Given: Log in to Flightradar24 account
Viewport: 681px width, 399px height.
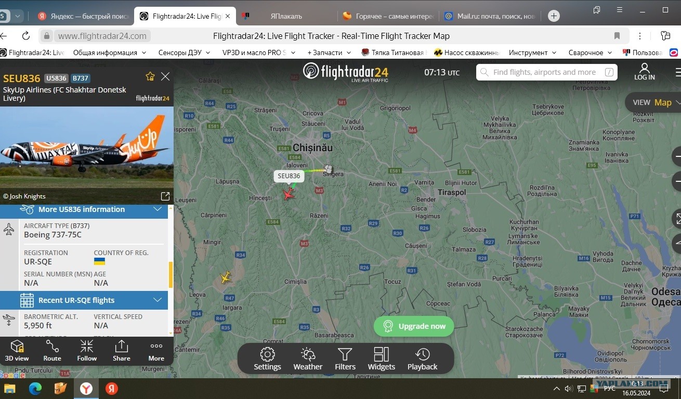Looking at the screenshot, I should tap(645, 72).
